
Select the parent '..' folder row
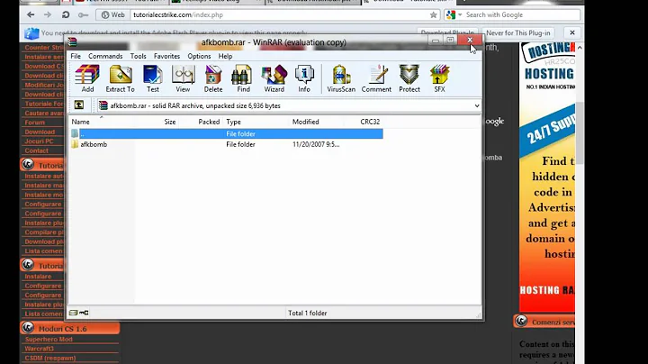[x=226, y=133]
